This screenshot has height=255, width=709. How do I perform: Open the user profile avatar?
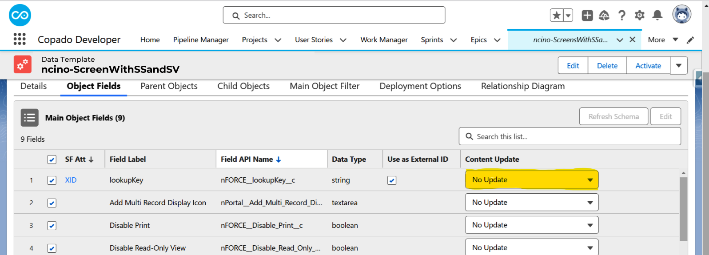click(682, 15)
